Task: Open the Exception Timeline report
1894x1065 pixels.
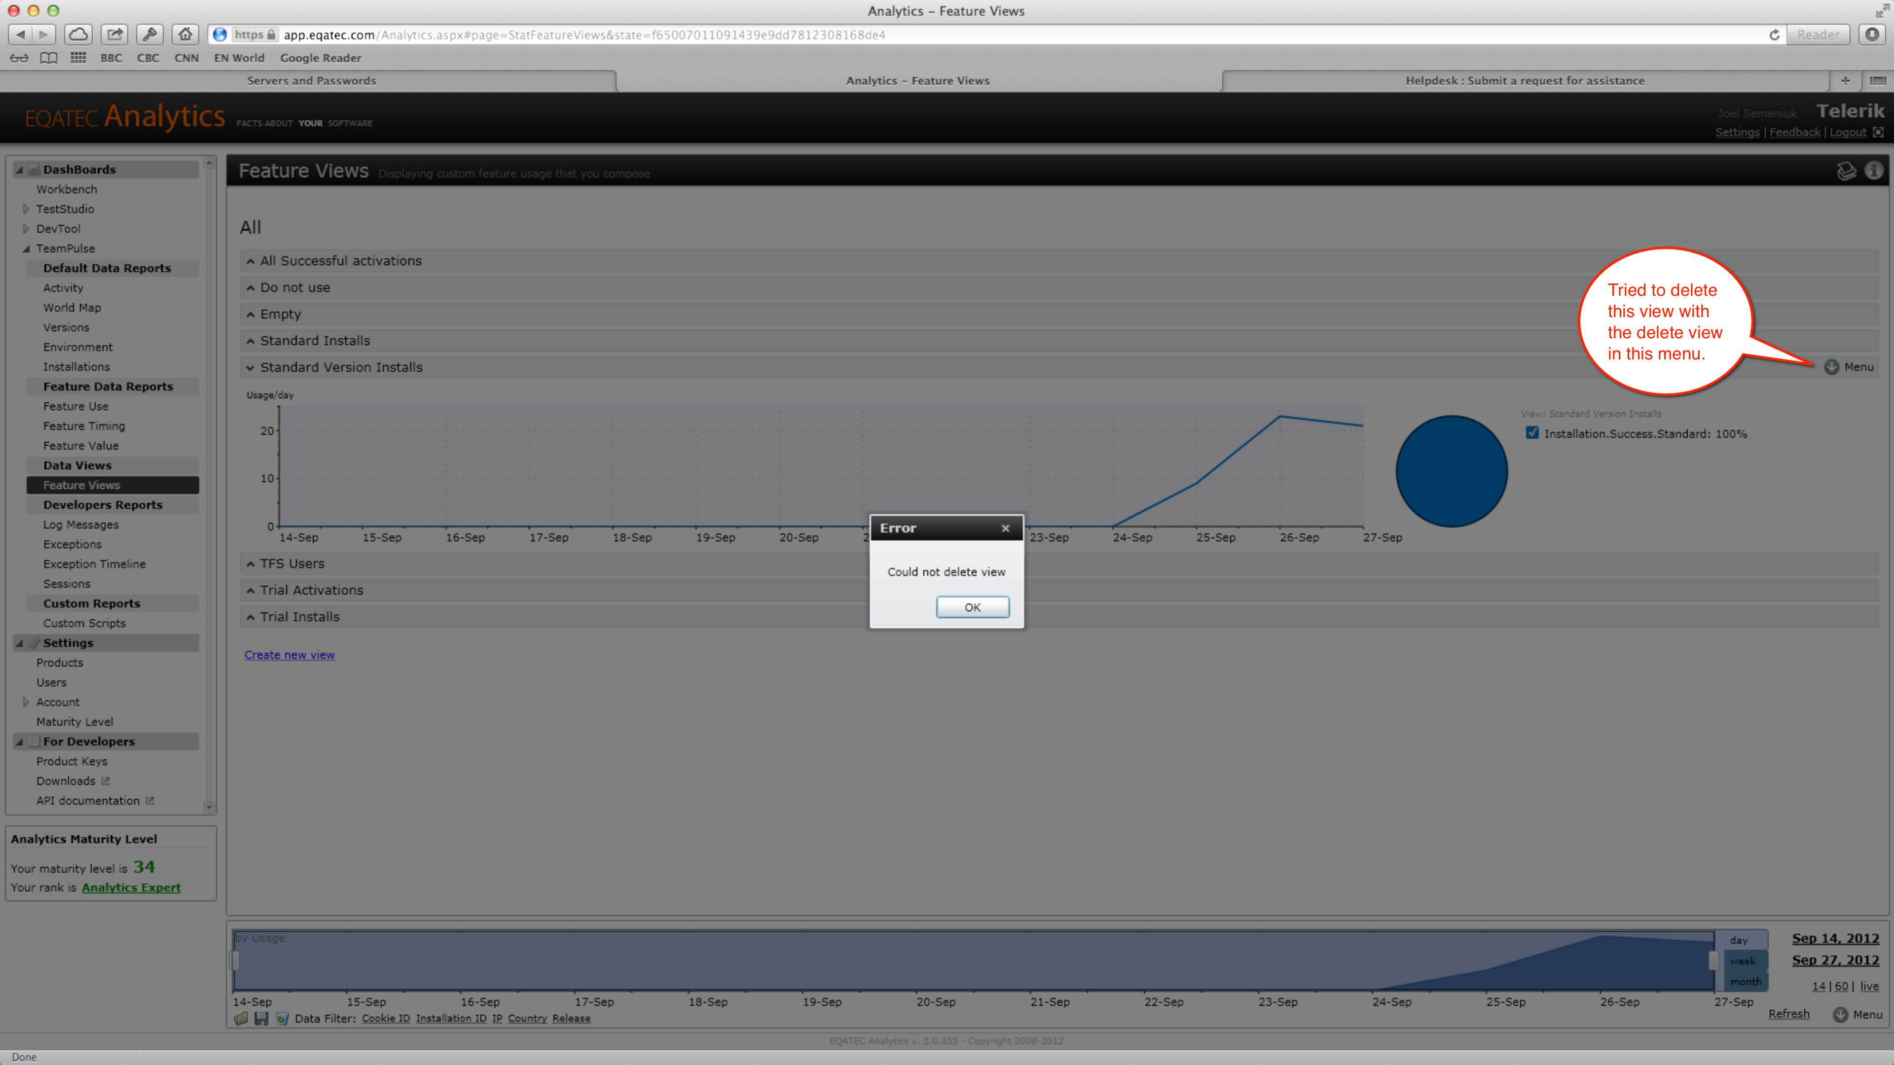Action: click(x=94, y=564)
